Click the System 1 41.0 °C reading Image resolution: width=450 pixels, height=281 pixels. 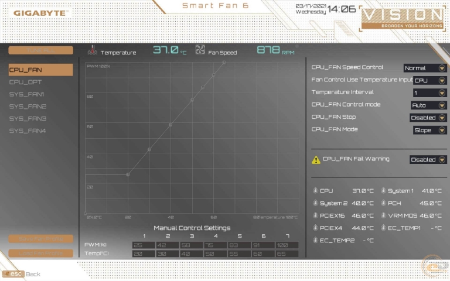(x=431, y=191)
